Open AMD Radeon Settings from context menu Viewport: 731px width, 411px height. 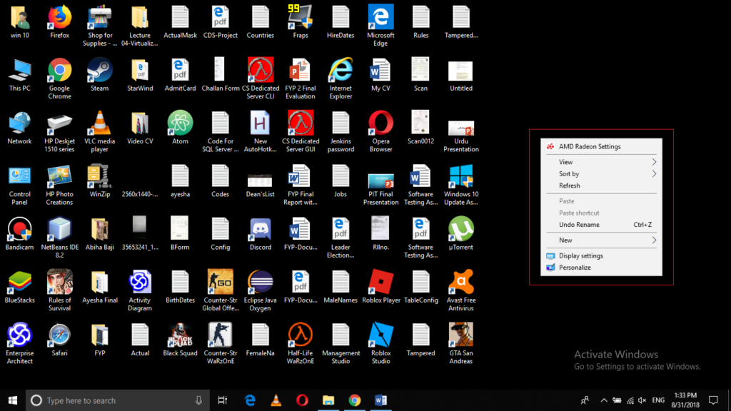[x=601, y=146]
